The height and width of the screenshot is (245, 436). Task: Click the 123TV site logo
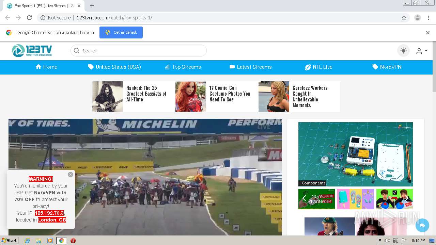pyautogui.click(x=32, y=51)
